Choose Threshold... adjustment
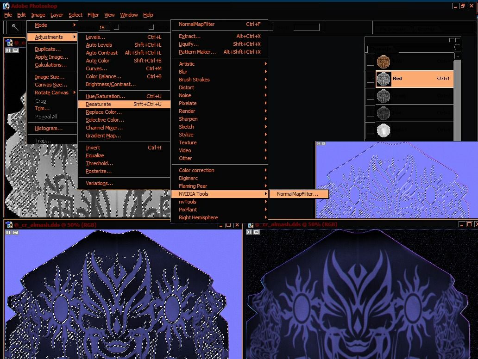The width and height of the screenshot is (478, 359). (124, 163)
